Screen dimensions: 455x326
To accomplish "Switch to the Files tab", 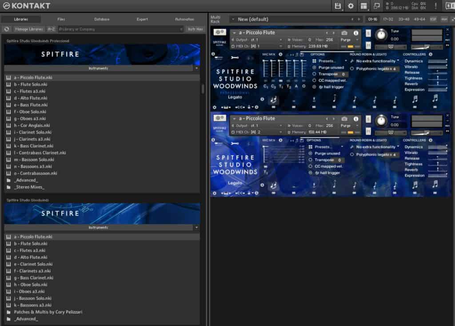I will [x=61, y=19].
